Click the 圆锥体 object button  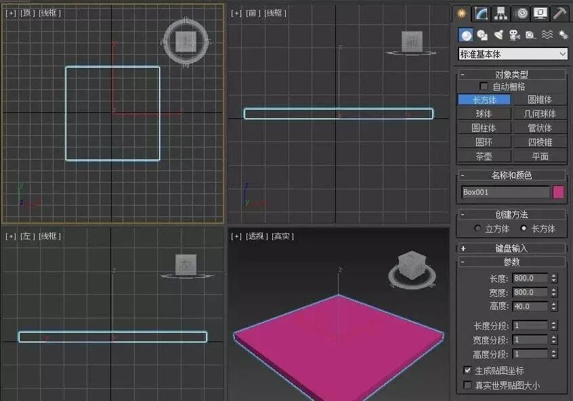540,99
